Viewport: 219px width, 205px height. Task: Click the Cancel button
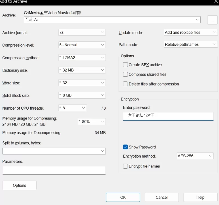(162, 197)
